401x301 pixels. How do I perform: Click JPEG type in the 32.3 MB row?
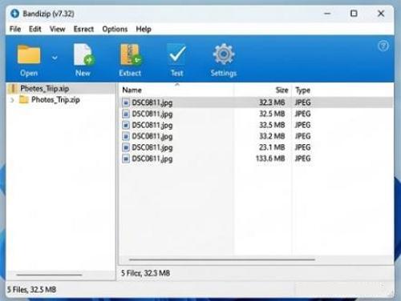302,102
